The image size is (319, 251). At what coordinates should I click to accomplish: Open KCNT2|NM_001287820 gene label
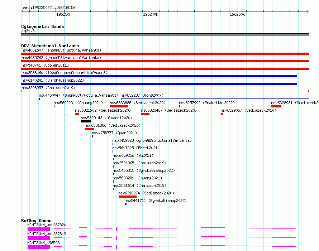[47, 225]
